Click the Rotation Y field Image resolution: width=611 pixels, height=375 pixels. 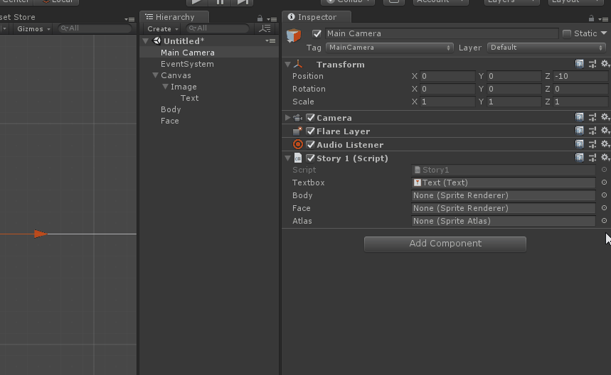click(514, 89)
